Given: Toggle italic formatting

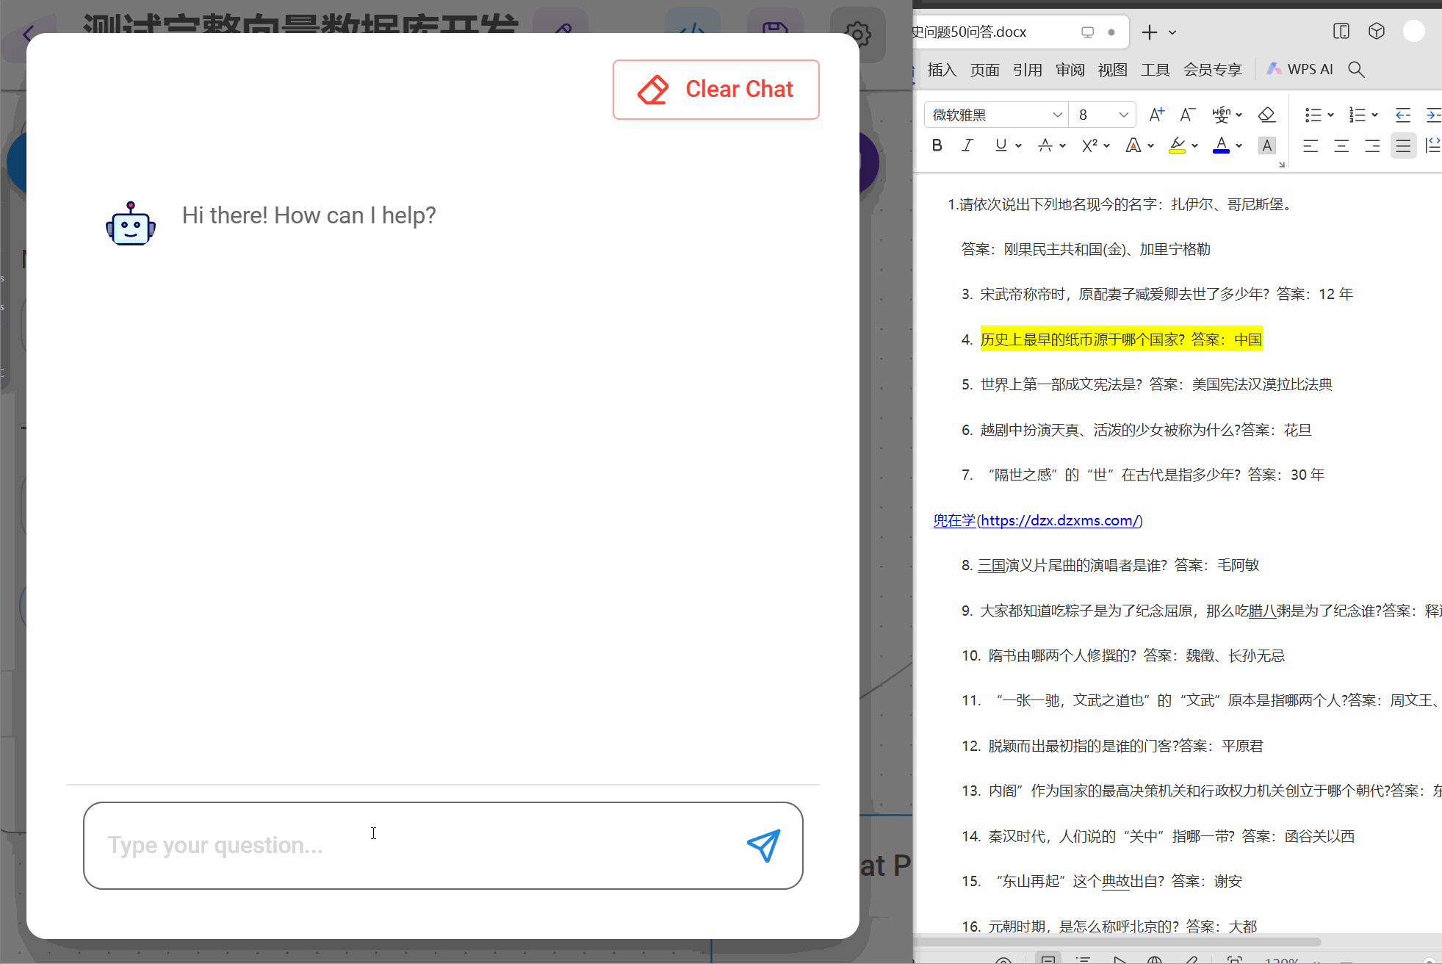Looking at the screenshot, I should pos(967,145).
